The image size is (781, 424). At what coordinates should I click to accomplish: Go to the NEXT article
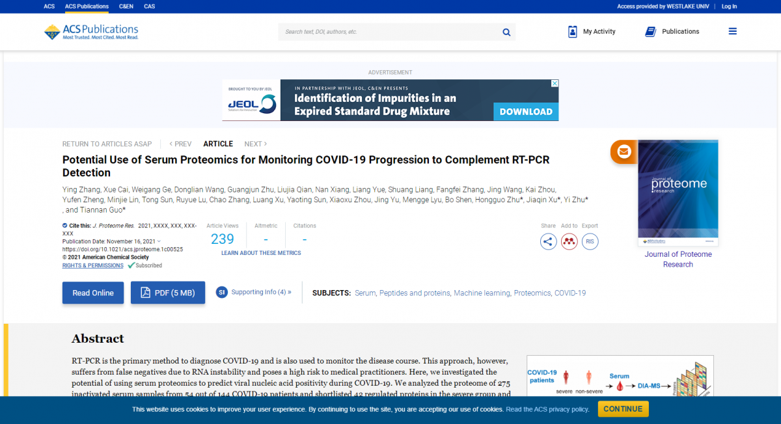pyautogui.click(x=255, y=144)
